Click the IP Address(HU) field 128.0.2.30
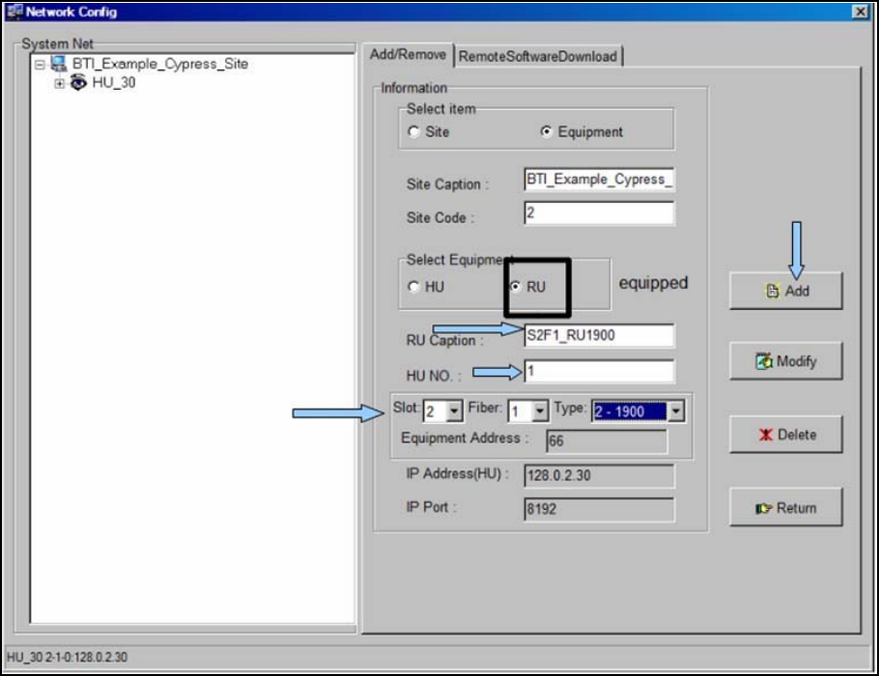The width and height of the screenshot is (879, 676). [599, 475]
